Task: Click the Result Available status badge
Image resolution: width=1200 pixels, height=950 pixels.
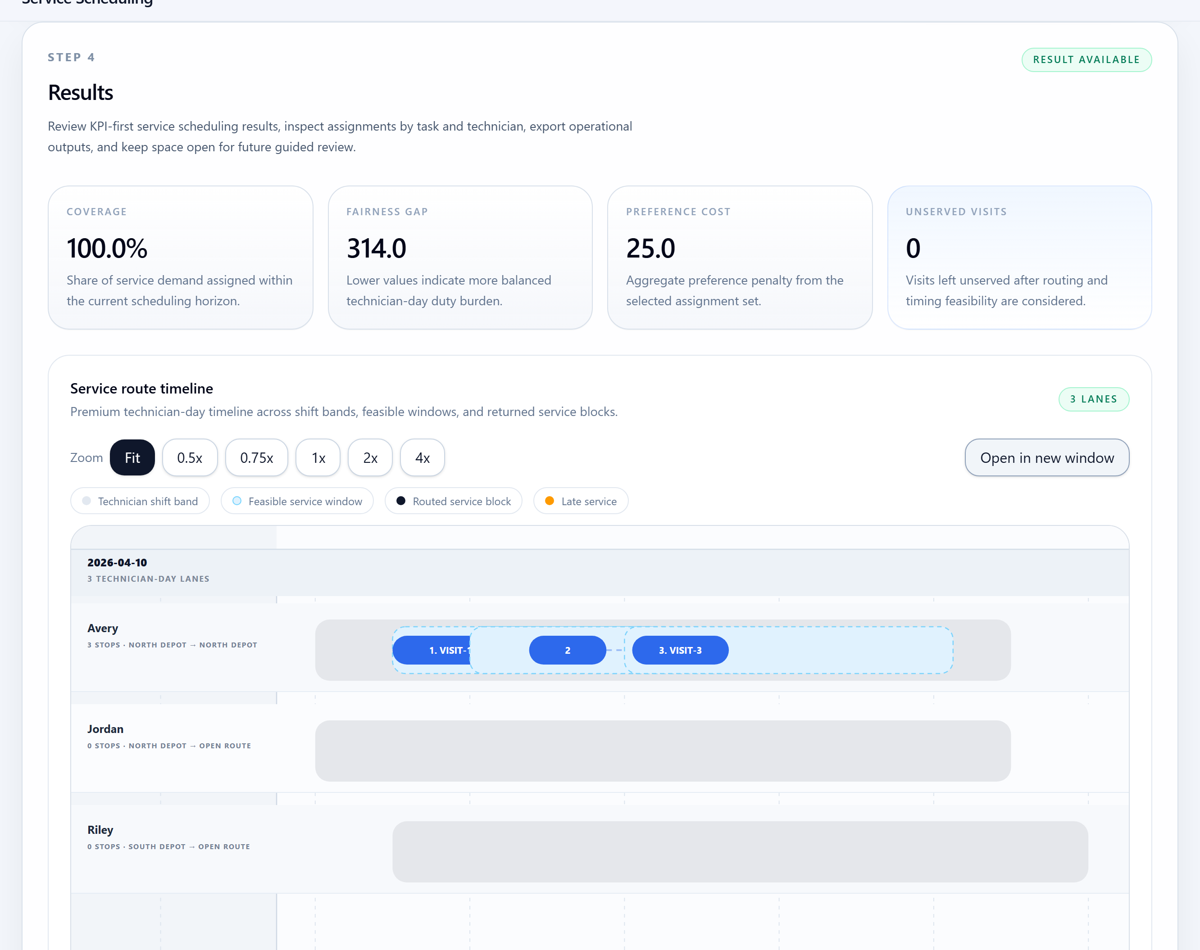Action: coord(1086,59)
